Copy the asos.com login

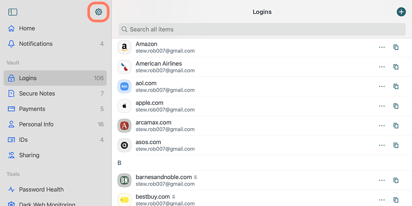point(396,145)
